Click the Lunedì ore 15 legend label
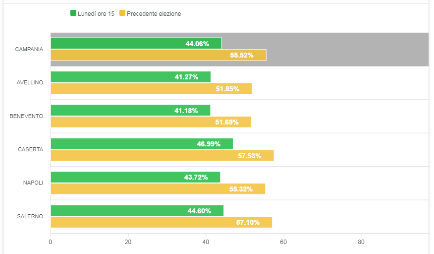 (96, 13)
